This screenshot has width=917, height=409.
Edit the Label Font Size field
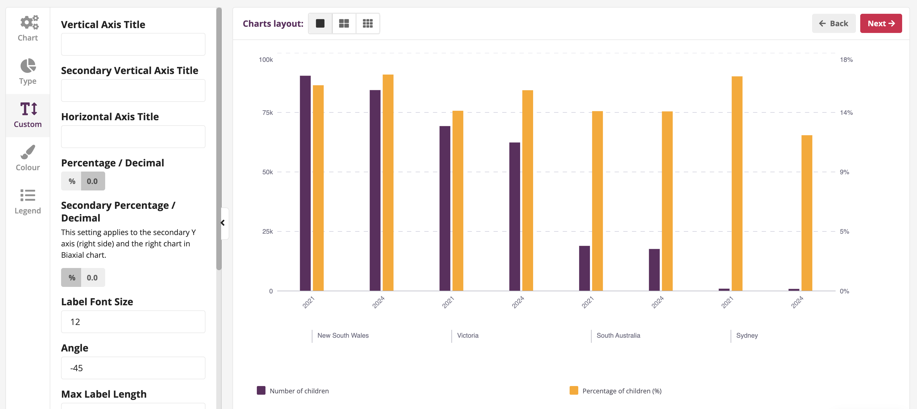[x=133, y=322]
